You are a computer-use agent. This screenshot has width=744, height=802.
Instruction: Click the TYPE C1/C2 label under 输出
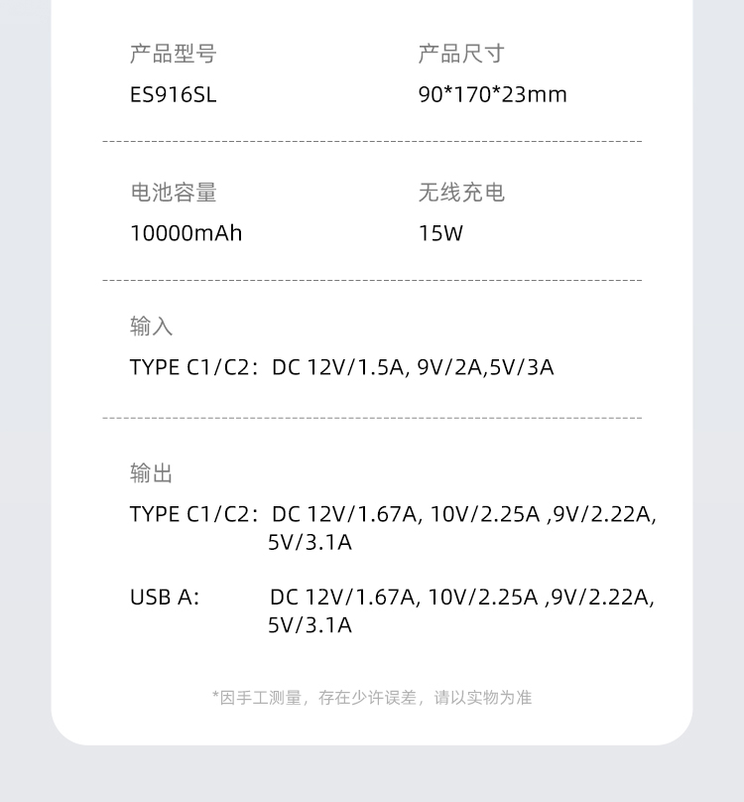coord(192,514)
